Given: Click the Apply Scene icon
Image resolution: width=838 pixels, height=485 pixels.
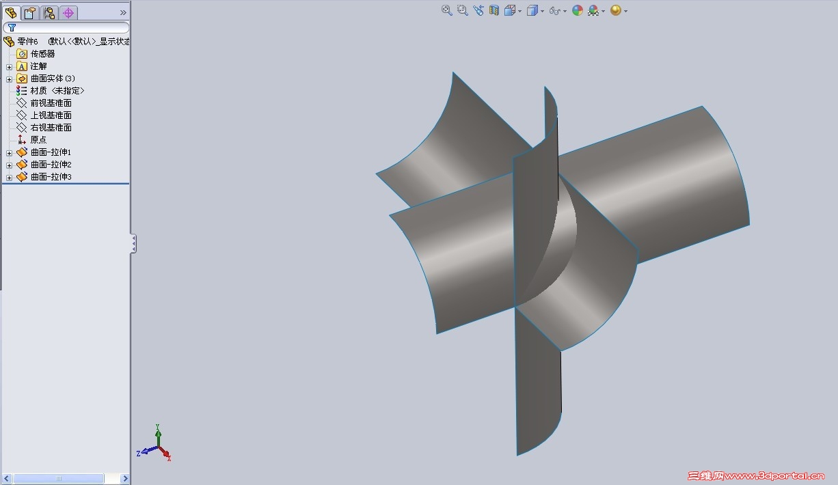Looking at the screenshot, I should click(593, 10).
